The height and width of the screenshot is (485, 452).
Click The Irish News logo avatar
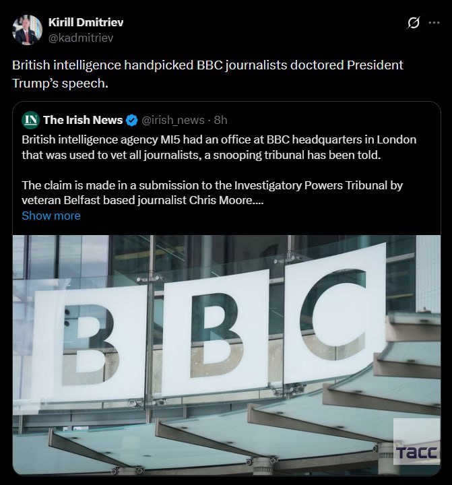[30, 120]
